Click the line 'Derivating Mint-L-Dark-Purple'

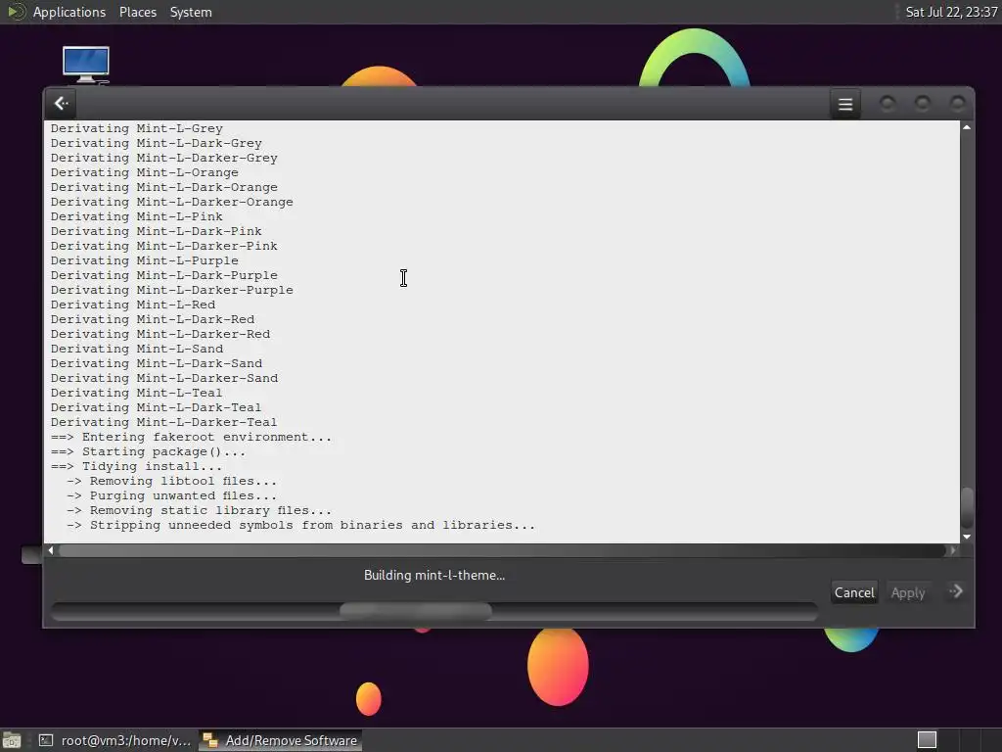tap(164, 275)
